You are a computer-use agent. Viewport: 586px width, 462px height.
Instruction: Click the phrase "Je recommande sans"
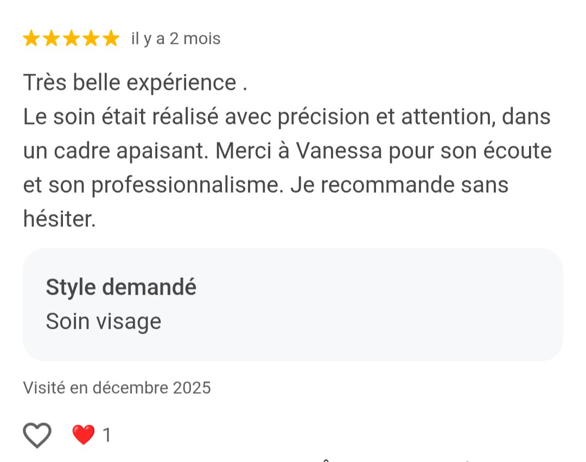(399, 185)
